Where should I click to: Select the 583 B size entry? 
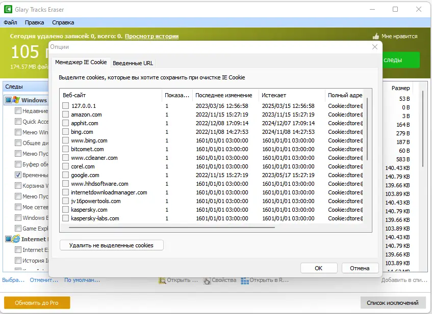click(402, 159)
